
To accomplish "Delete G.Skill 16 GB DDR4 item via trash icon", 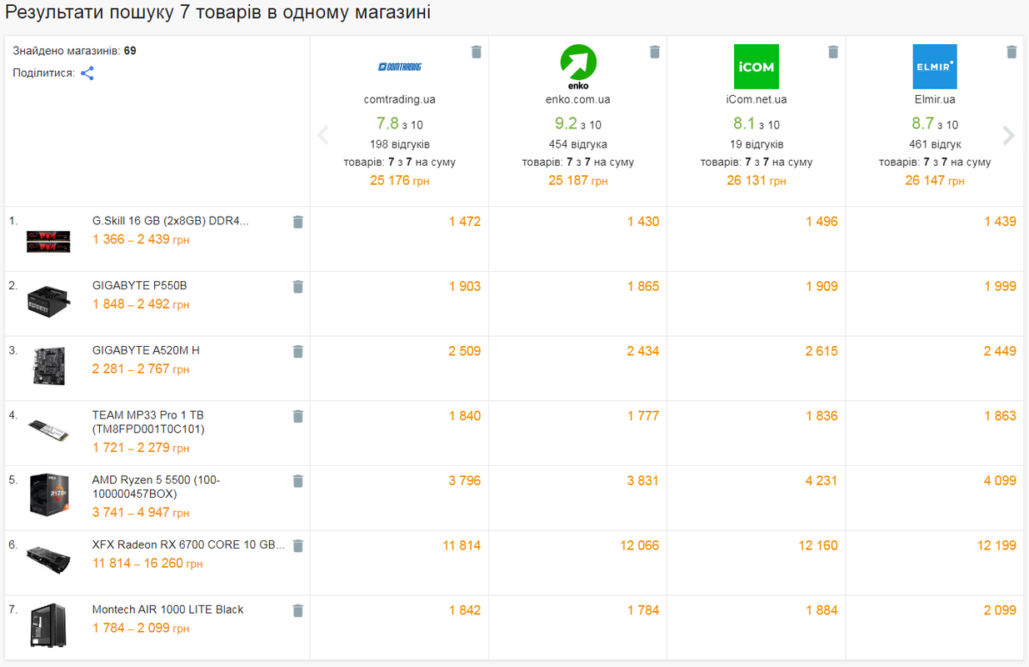I will coord(298,222).
